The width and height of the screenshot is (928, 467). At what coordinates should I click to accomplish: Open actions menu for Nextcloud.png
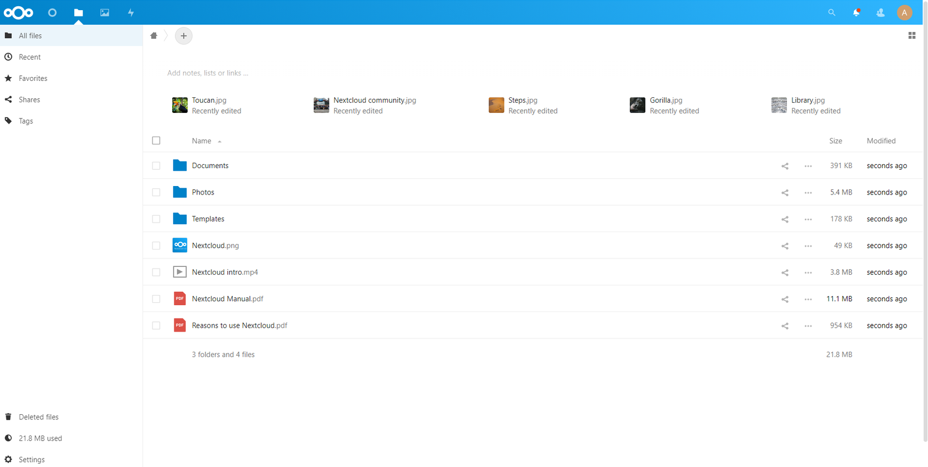coord(808,246)
